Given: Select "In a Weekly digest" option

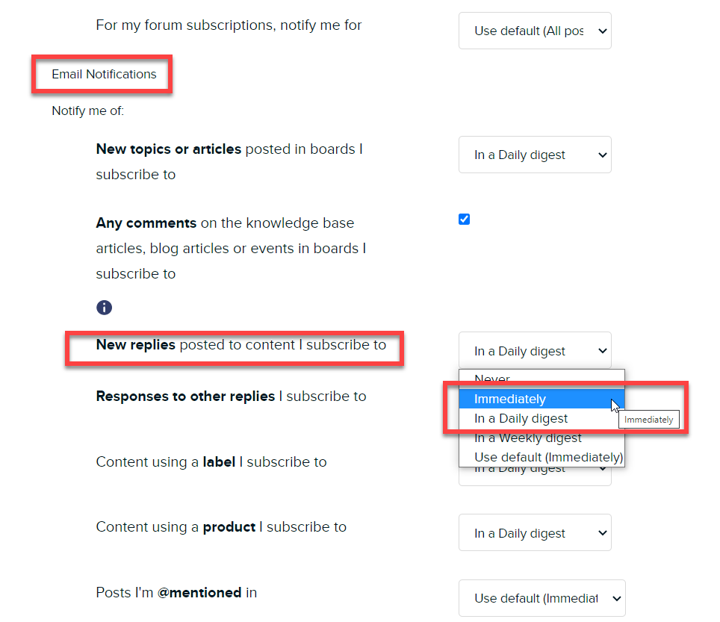Looking at the screenshot, I should point(527,438).
